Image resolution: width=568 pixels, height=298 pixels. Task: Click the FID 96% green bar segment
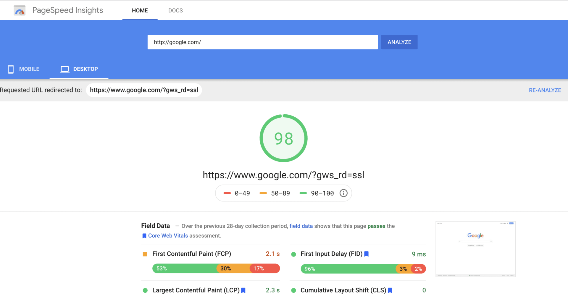tap(348, 269)
